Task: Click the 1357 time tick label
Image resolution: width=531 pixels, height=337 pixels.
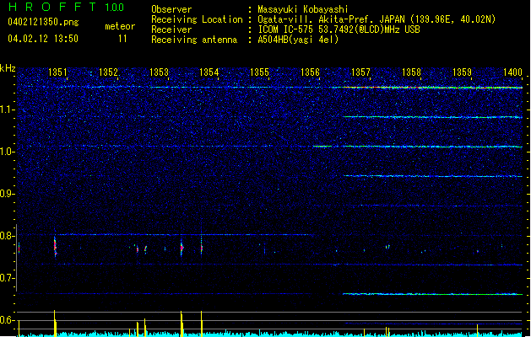Action: pos(360,72)
